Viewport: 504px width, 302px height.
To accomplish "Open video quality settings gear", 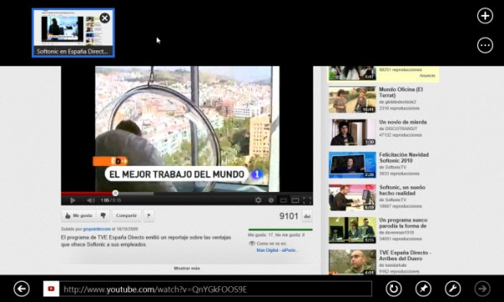I will 258,200.
